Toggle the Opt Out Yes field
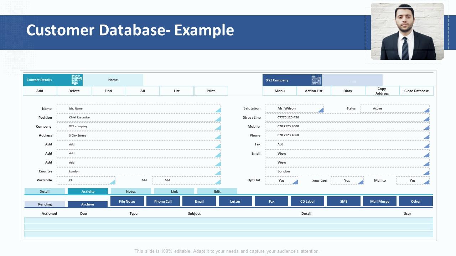 pyautogui.click(x=281, y=181)
